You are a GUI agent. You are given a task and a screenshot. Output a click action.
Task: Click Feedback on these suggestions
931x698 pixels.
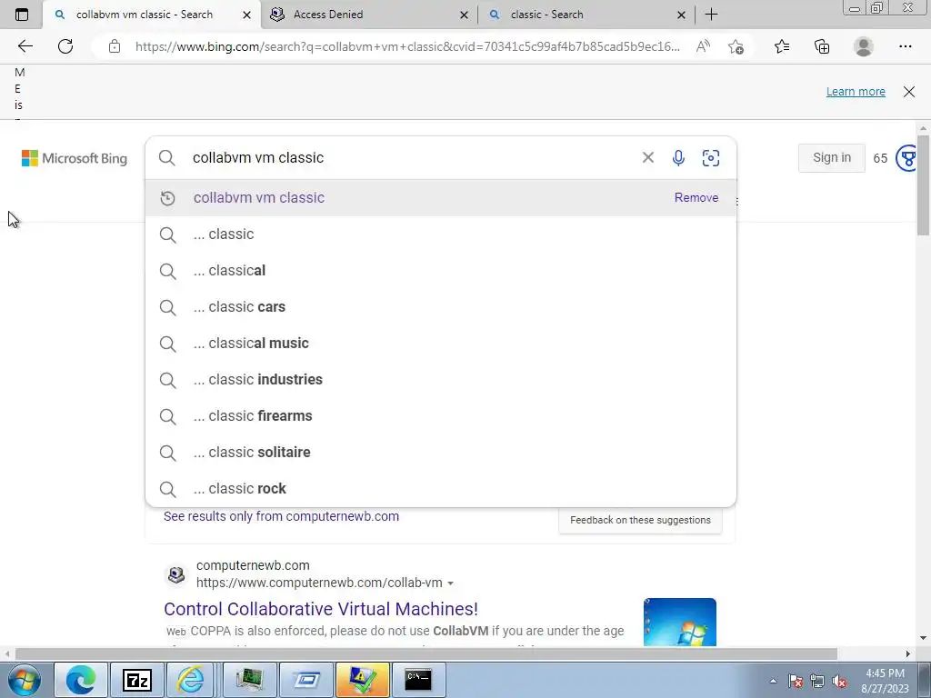640,520
